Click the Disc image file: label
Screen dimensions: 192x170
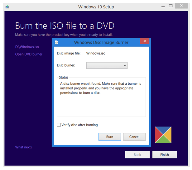pyautogui.click(x=69, y=53)
